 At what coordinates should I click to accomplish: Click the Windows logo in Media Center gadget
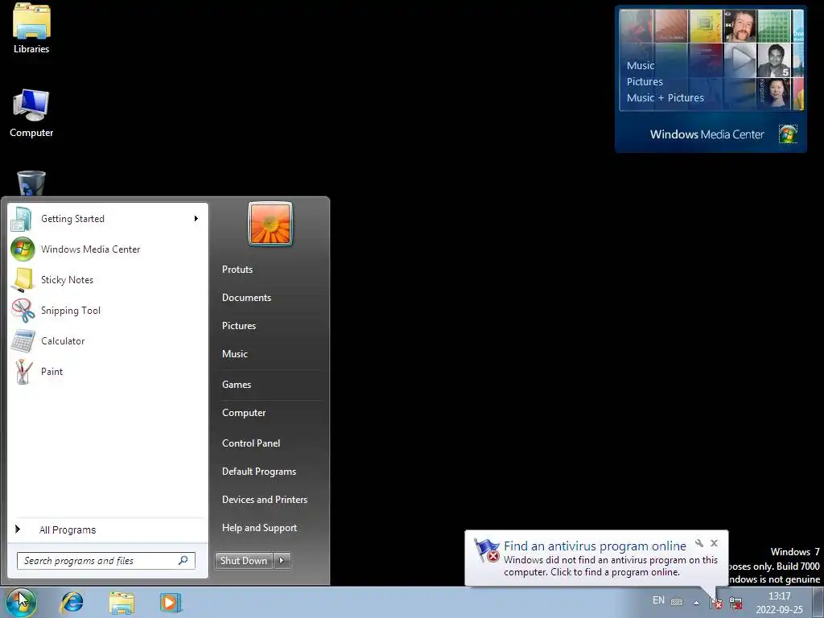pyautogui.click(x=788, y=134)
